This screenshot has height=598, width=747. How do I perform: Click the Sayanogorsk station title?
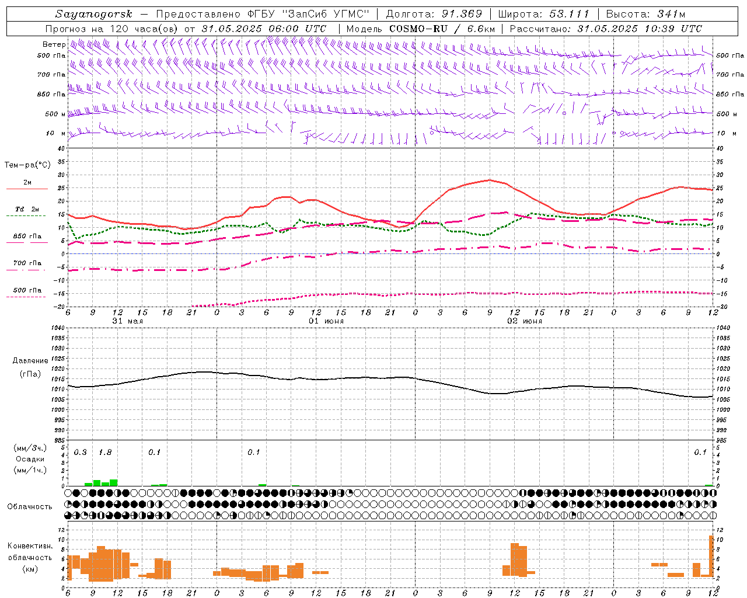93,14
